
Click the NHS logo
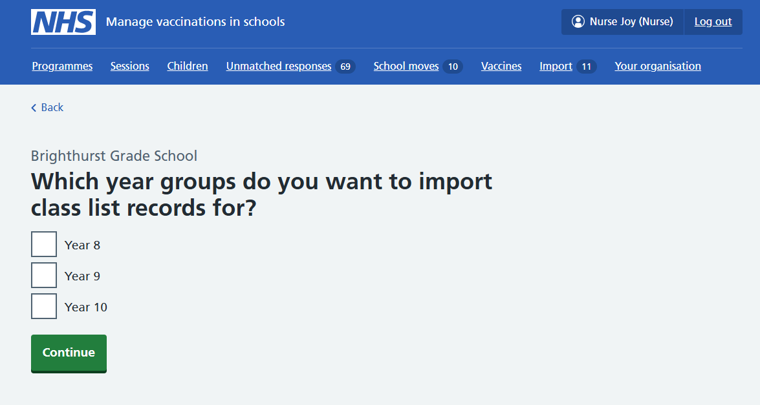[63, 22]
